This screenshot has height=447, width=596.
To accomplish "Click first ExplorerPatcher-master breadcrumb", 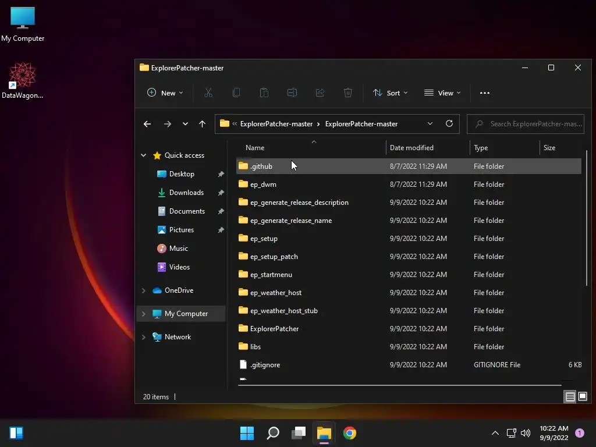I will [276, 124].
